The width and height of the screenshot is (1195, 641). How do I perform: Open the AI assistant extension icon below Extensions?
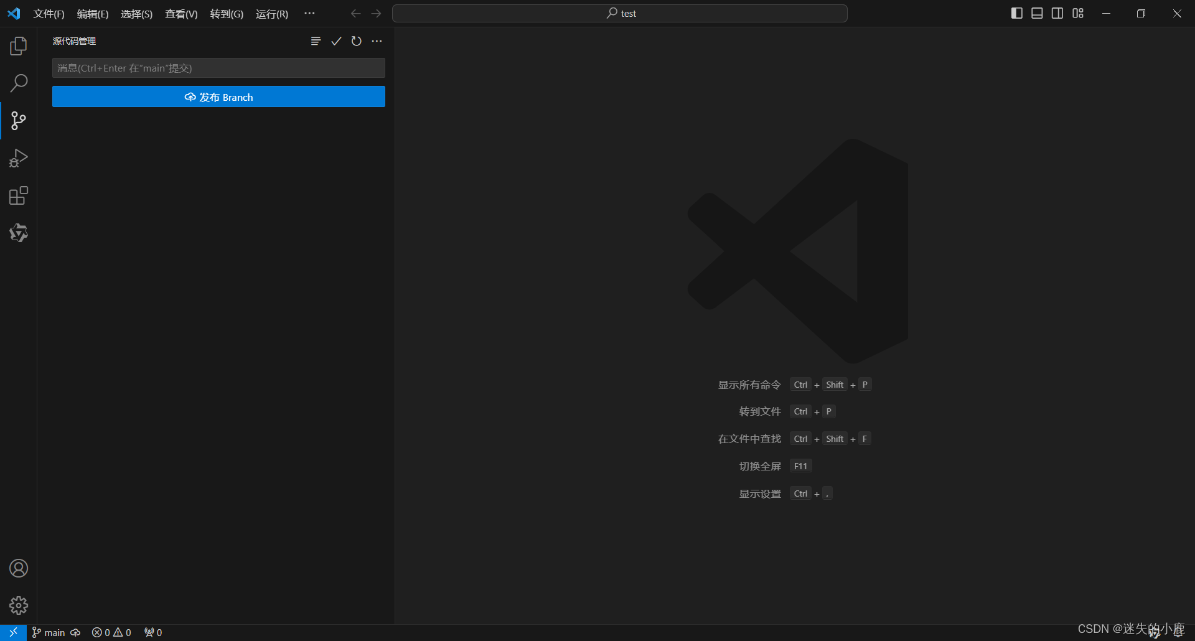click(19, 233)
